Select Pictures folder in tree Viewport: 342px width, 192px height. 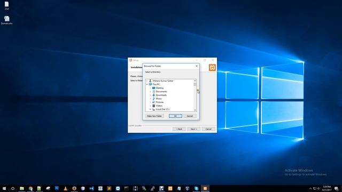pyautogui.click(x=159, y=102)
